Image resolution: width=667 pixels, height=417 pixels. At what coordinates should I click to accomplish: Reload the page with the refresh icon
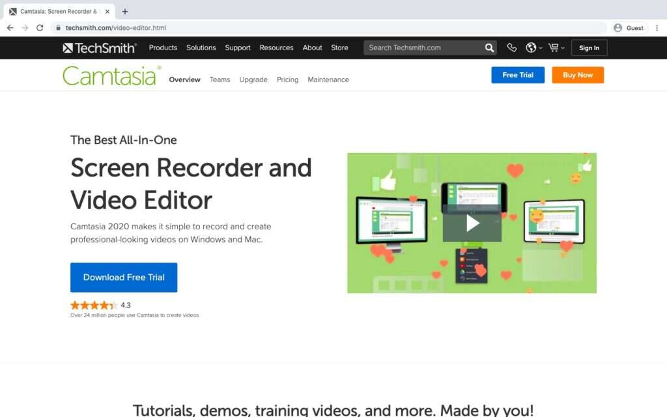40,27
